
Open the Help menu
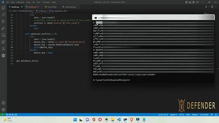54,2
